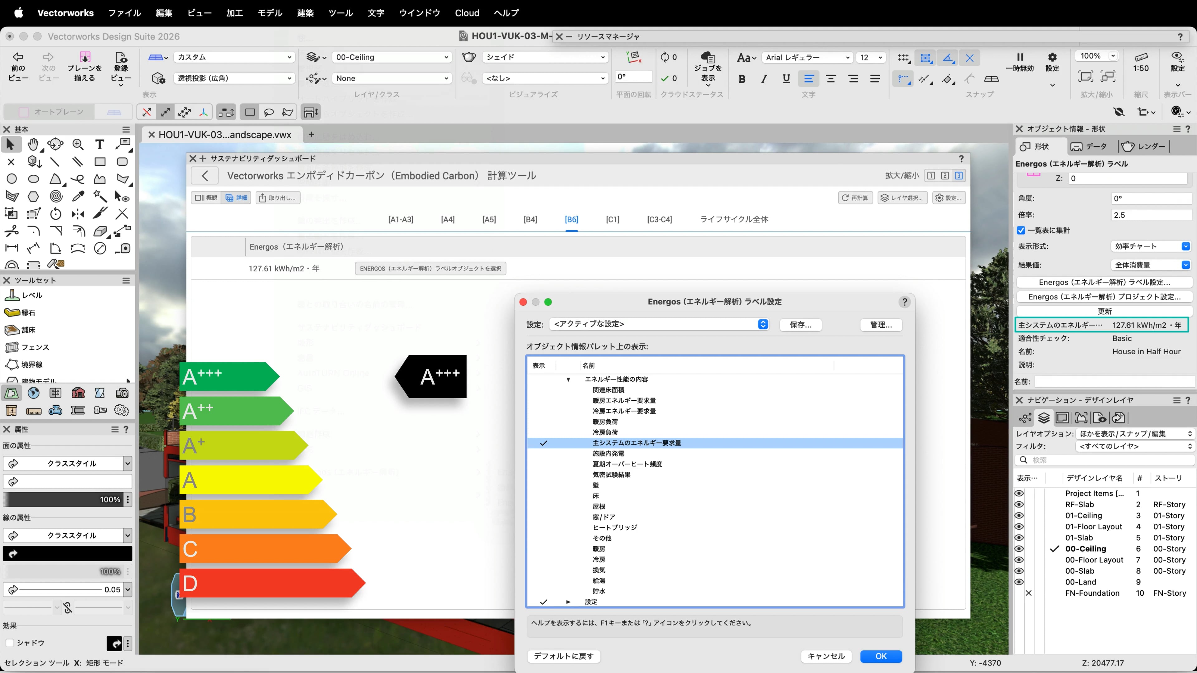Expand the 設定 tree group

coord(568,602)
